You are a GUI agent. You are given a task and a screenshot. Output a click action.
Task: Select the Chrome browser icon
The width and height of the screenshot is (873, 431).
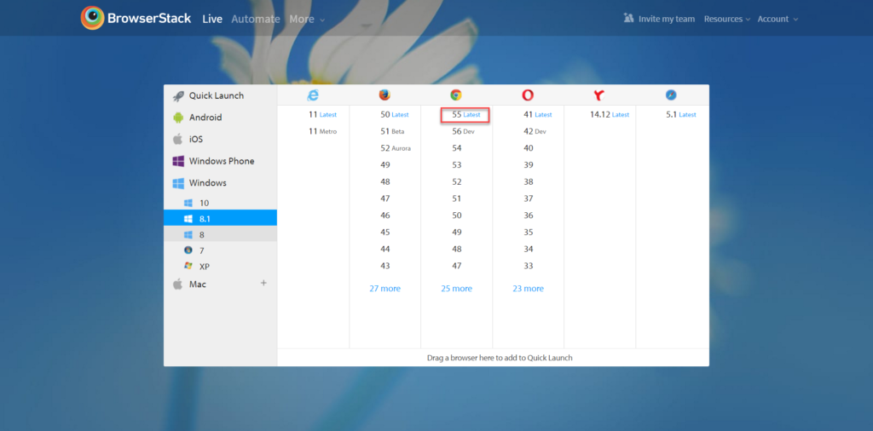point(456,95)
